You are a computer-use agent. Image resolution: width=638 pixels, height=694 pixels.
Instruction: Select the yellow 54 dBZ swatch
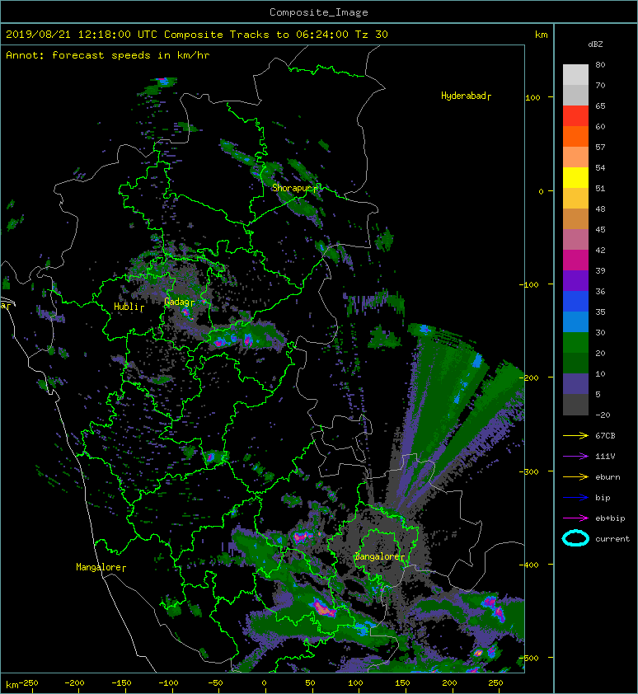click(x=575, y=177)
